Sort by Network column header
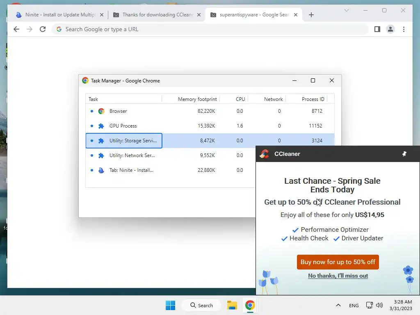This screenshot has height=315, width=420. (x=267, y=99)
